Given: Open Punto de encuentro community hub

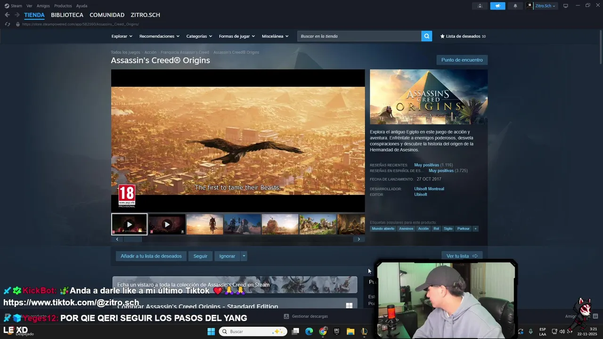Looking at the screenshot, I should point(462,60).
